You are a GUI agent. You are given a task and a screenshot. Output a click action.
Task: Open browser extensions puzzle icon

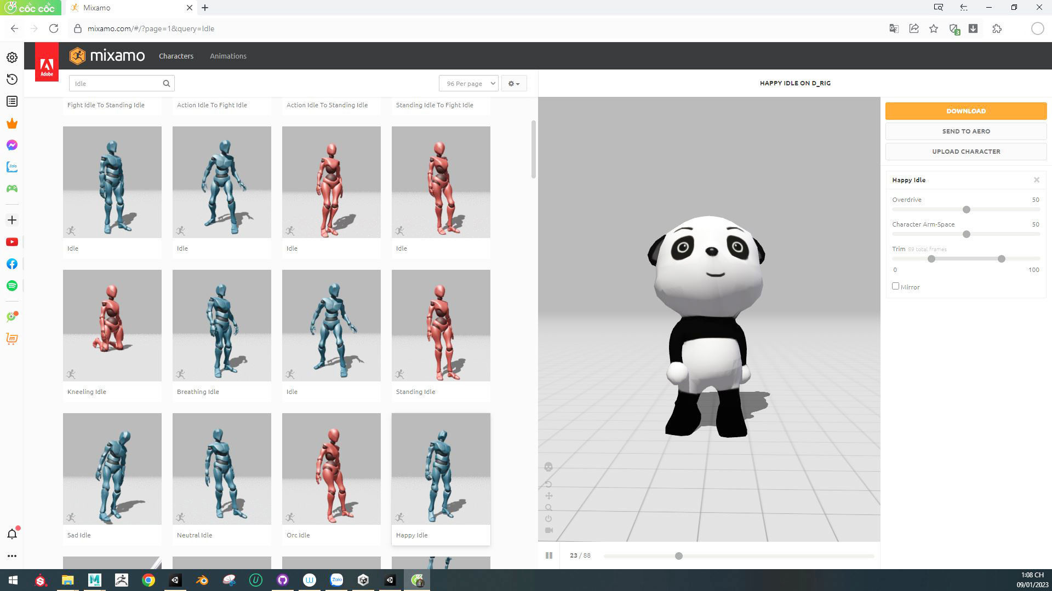(997, 28)
